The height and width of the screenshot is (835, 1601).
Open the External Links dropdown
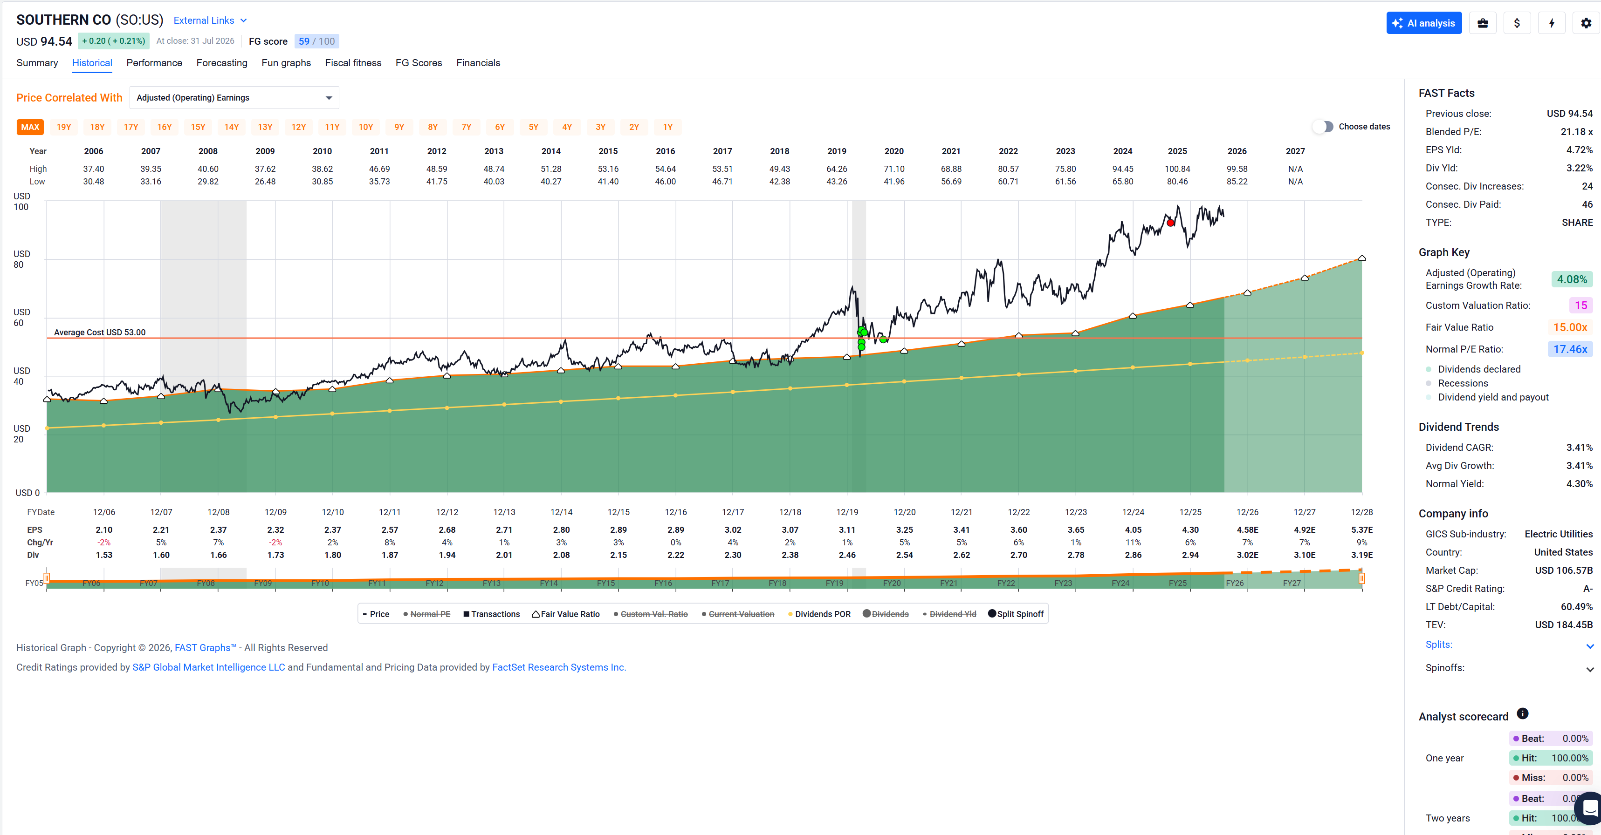[210, 20]
